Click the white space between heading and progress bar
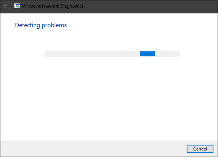The width and height of the screenshot is (218, 157). (109, 40)
